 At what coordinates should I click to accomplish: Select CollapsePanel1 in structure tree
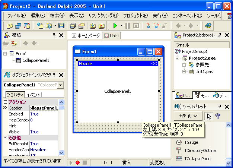(36, 60)
